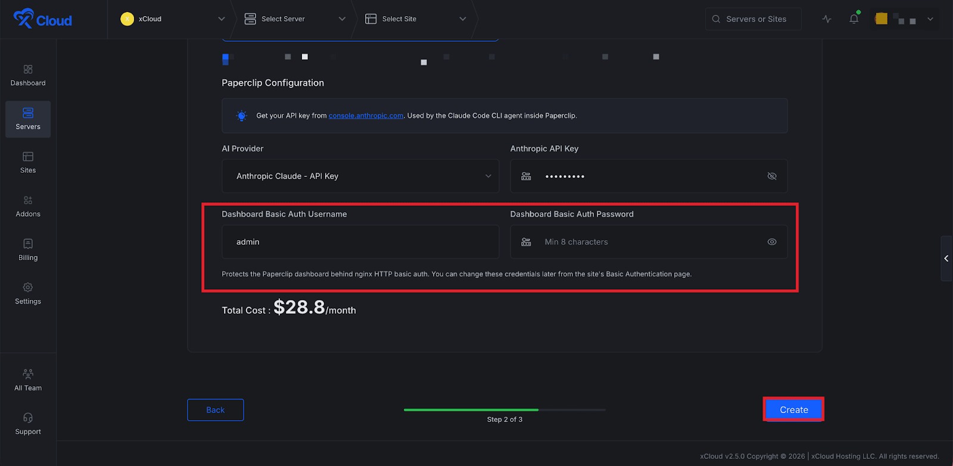
Task: Click the Dashboard Basic Auth Username field
Action: pyautogui.click(x=360, y=242)
